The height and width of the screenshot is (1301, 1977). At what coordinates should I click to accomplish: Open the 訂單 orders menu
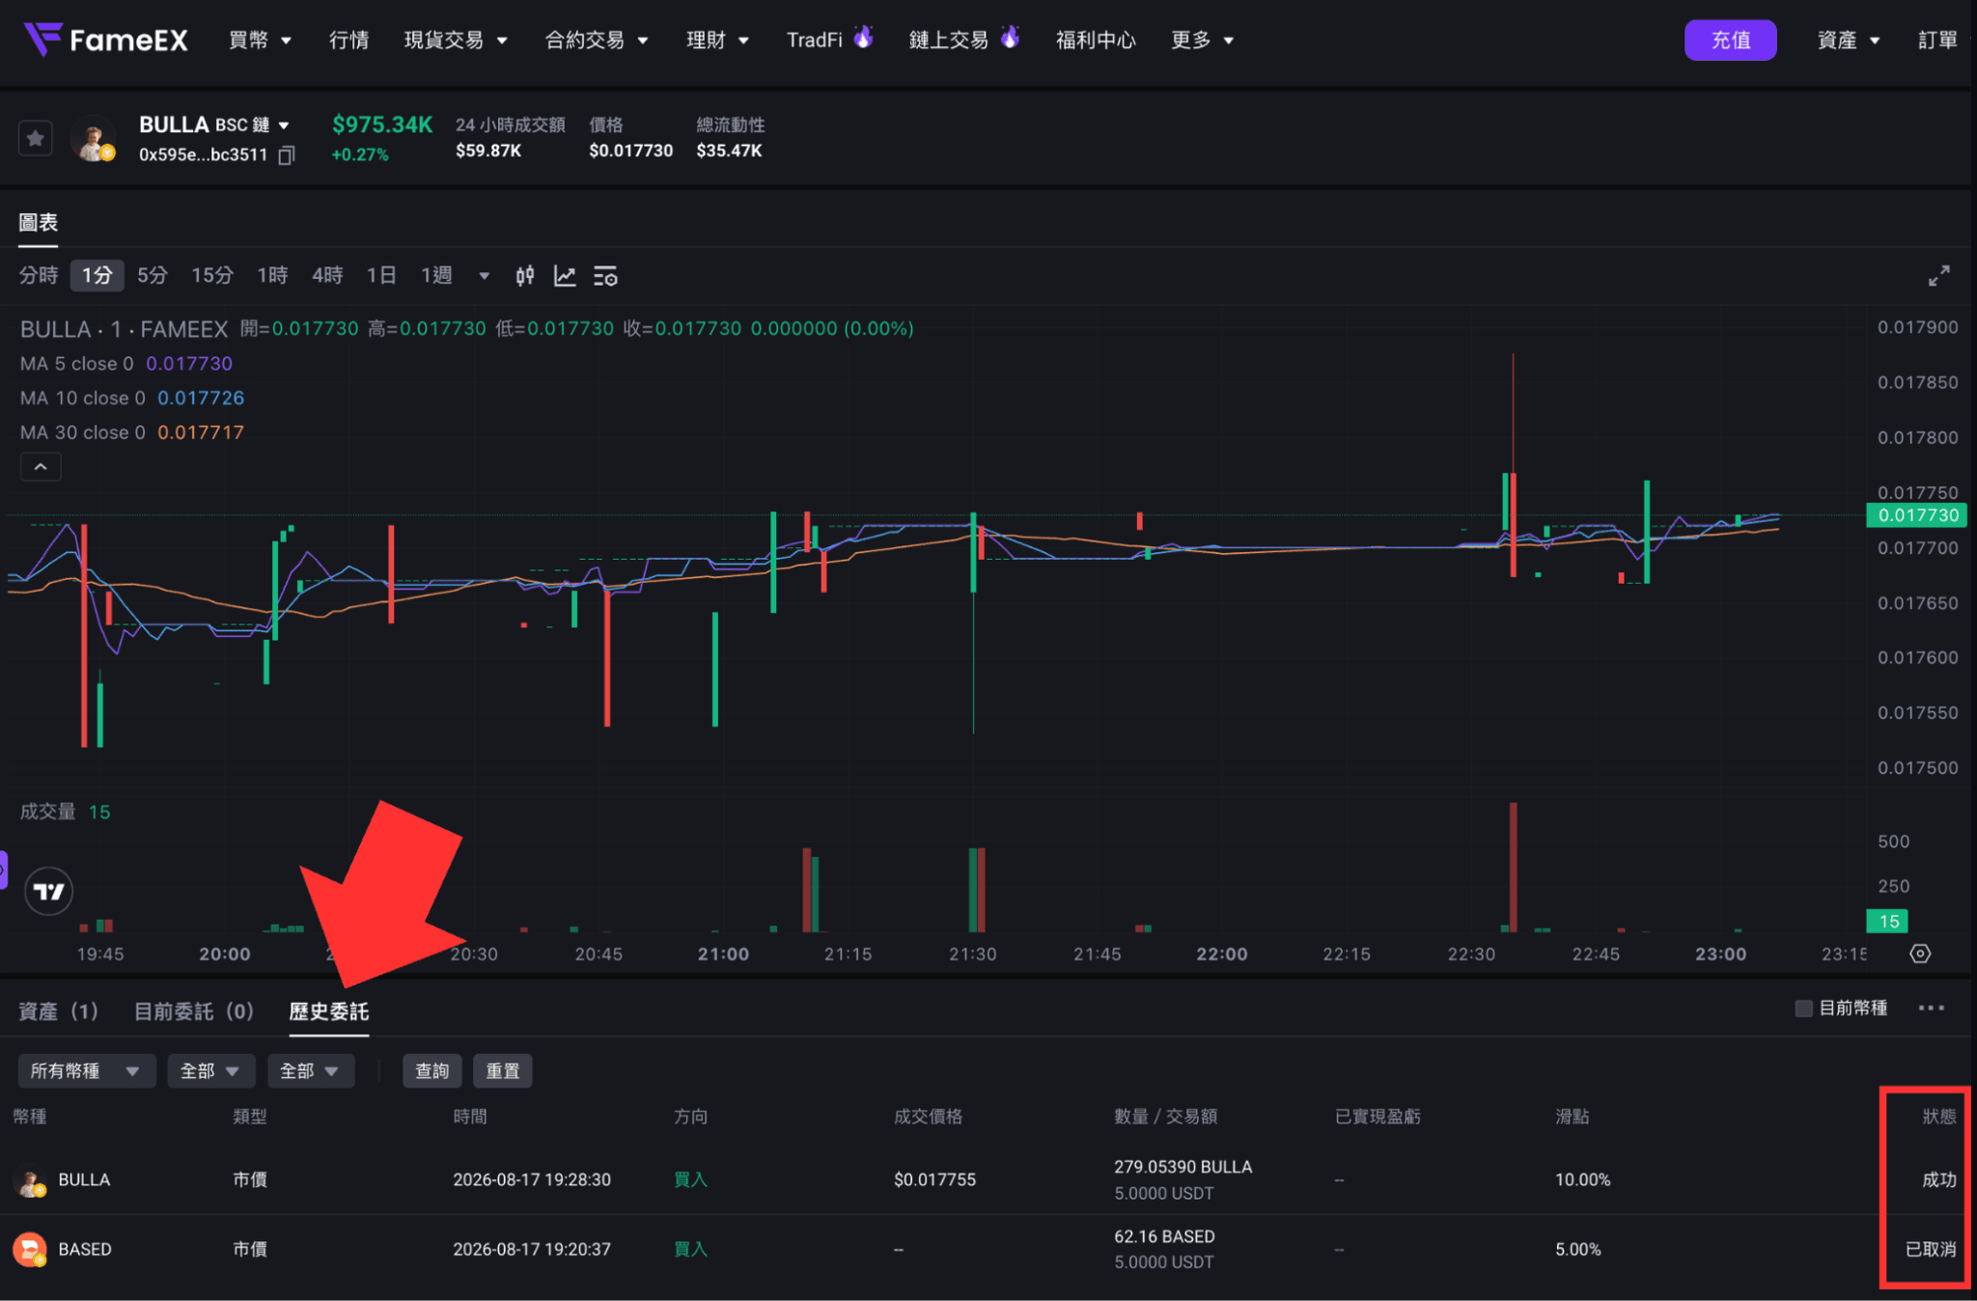coord(1938,41)
